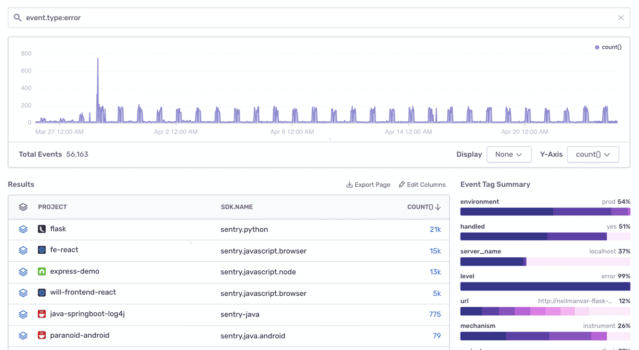Viewport: 639px width, 350px height.
Task: Open the java-springboot-log4j project
Action: click(x=87, y=314)
